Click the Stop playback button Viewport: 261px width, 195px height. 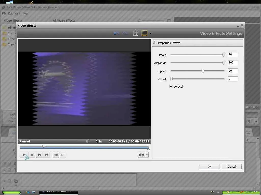click(32, 155)
